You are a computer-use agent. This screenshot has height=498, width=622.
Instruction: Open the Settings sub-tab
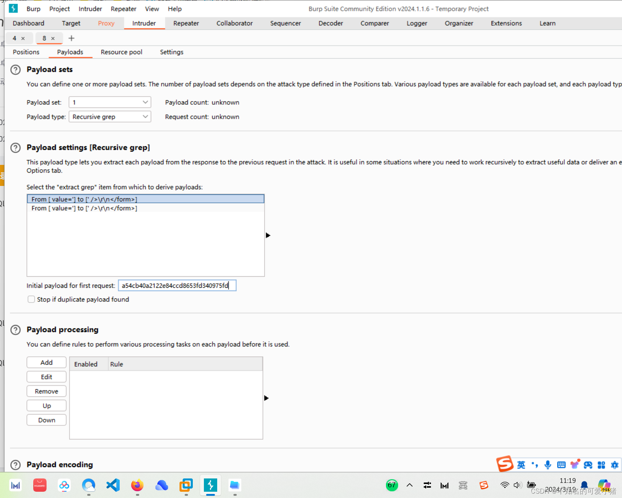[x=171, y=52]
